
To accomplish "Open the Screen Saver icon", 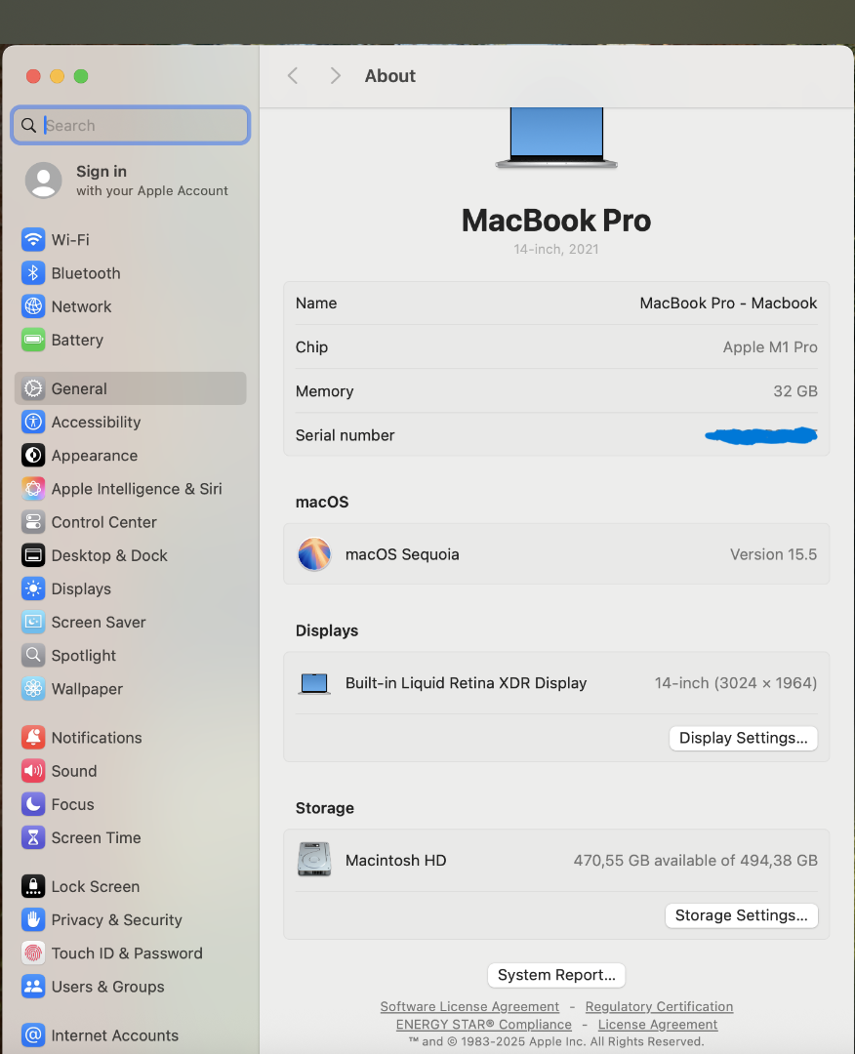I will 33,622.
